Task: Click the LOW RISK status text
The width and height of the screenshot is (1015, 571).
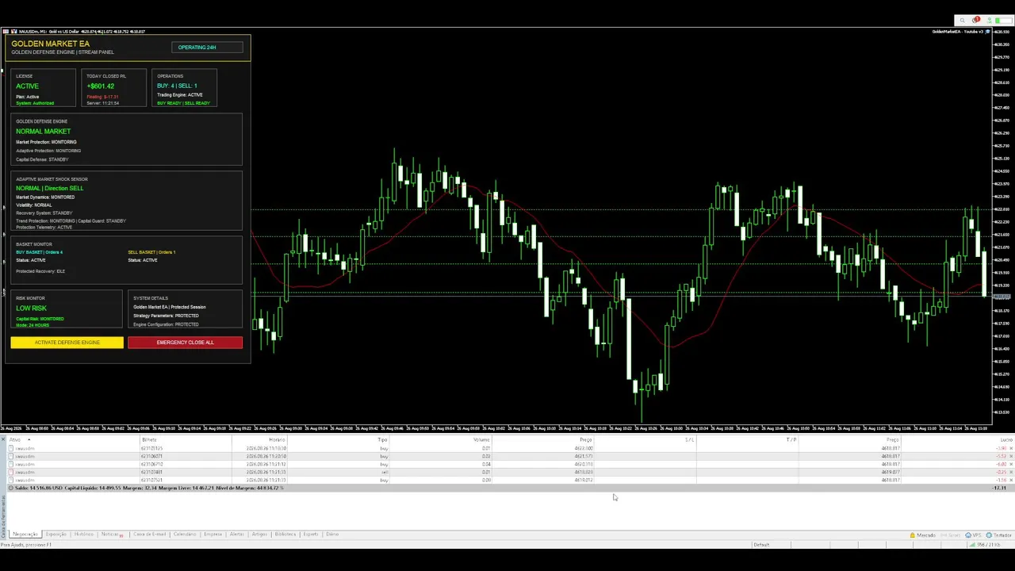Action: click(31, 308)
